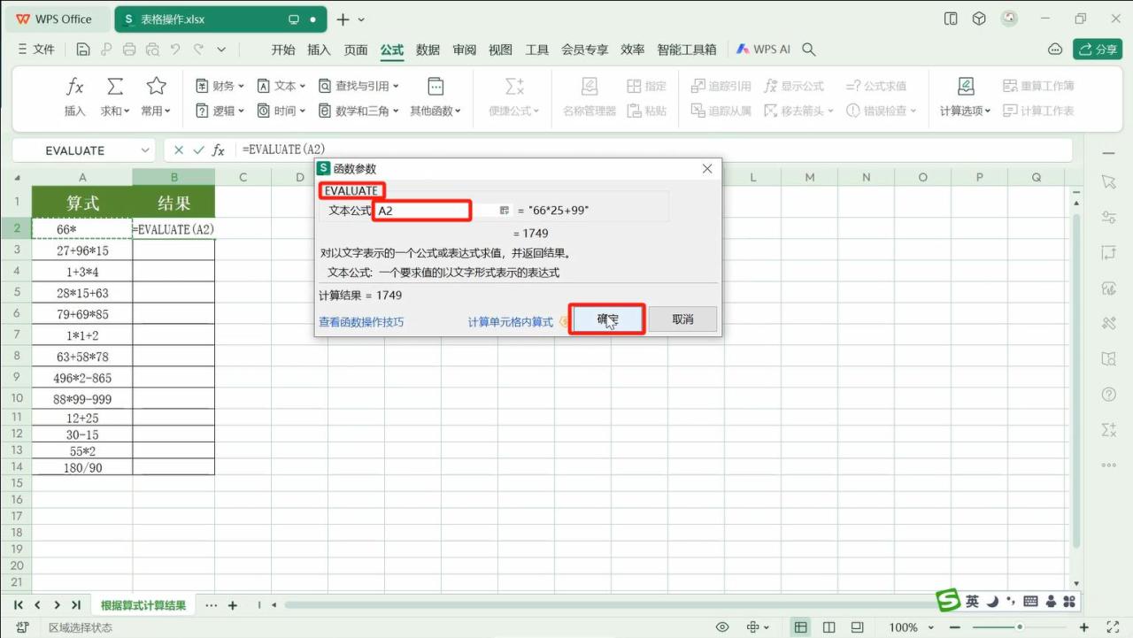
Task: Expand the 逻辑 logical functions list
Action: (220, 111)
